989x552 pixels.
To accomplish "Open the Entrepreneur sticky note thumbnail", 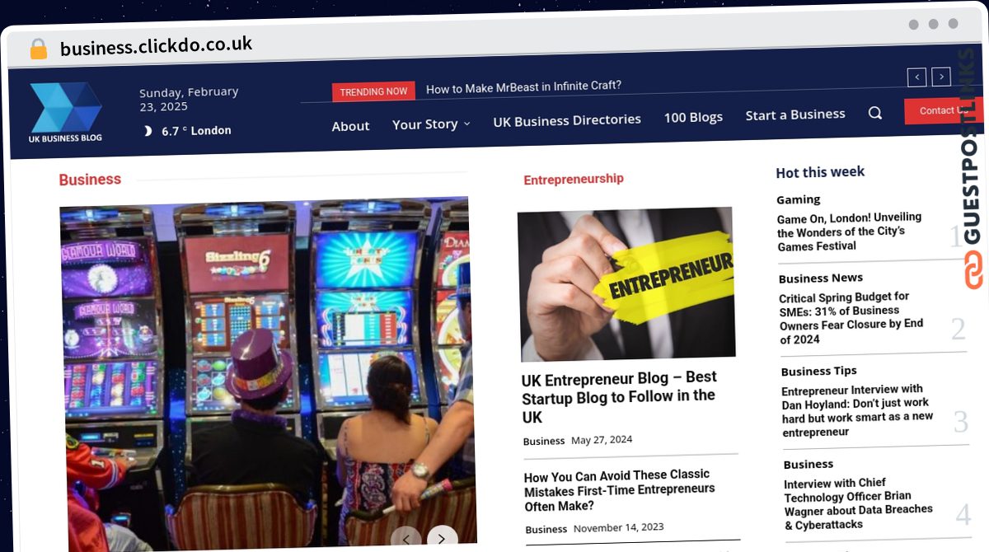I will 626,283.
